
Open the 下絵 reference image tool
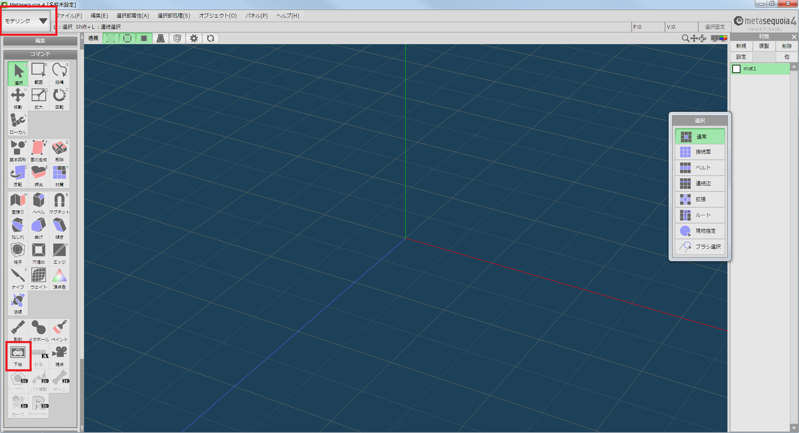[x=18, y=356]
